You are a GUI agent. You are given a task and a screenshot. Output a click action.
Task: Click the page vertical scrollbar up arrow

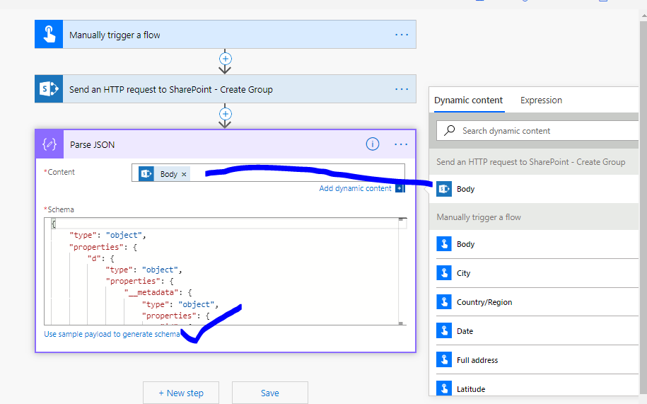643,16
